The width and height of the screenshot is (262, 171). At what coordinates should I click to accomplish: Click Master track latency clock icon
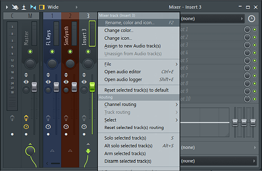(x=26, y=127)
